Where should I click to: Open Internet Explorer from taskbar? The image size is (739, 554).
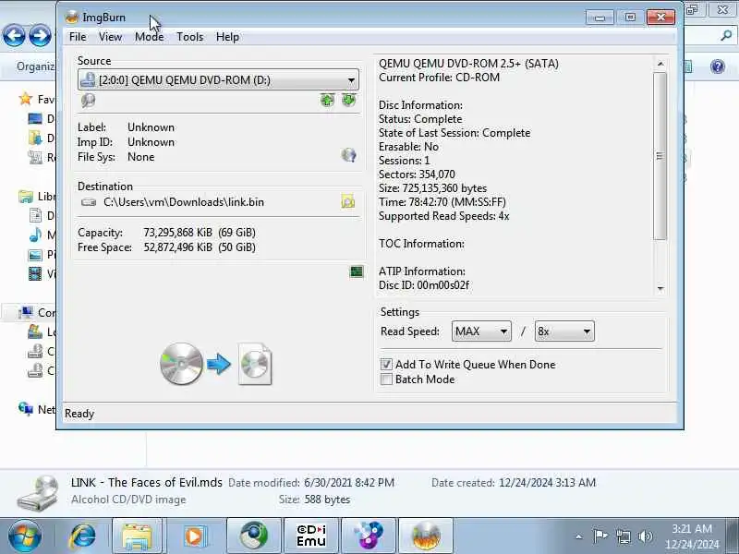(83, 536)
